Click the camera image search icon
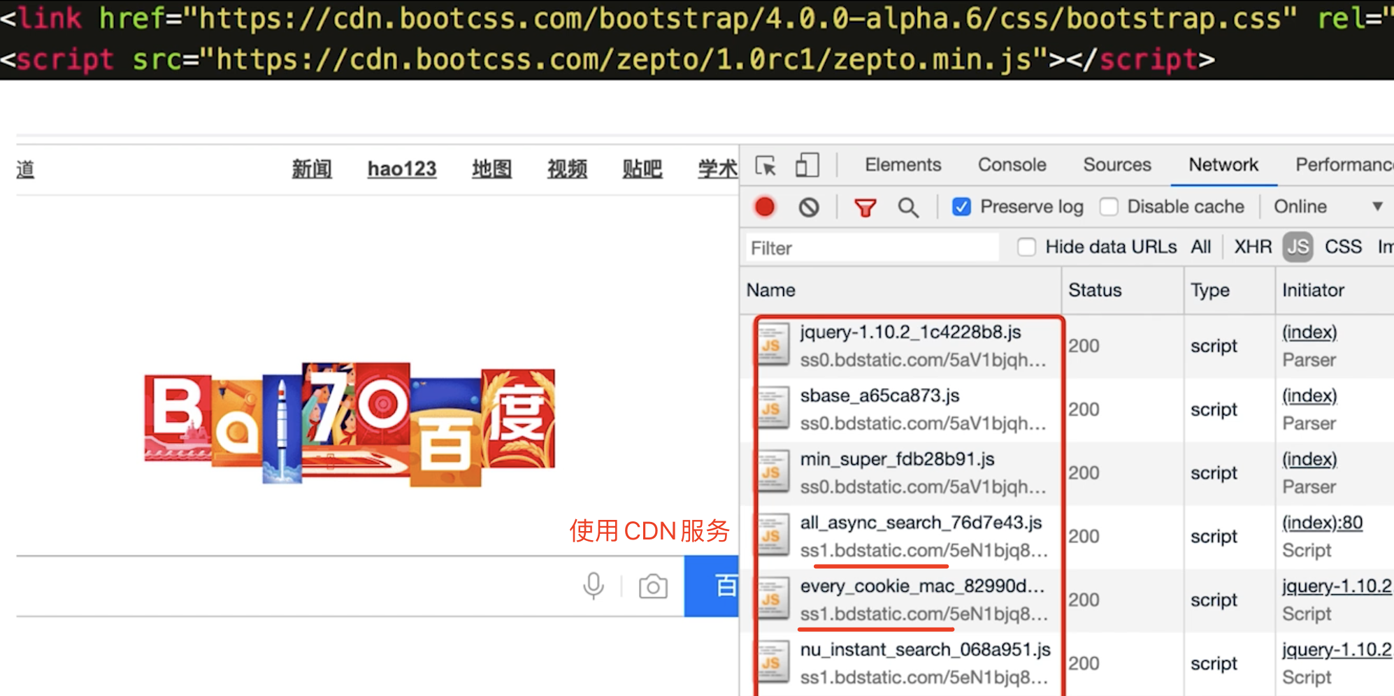The height and width of the screenshot is (696, 1394). coord(653,586)
